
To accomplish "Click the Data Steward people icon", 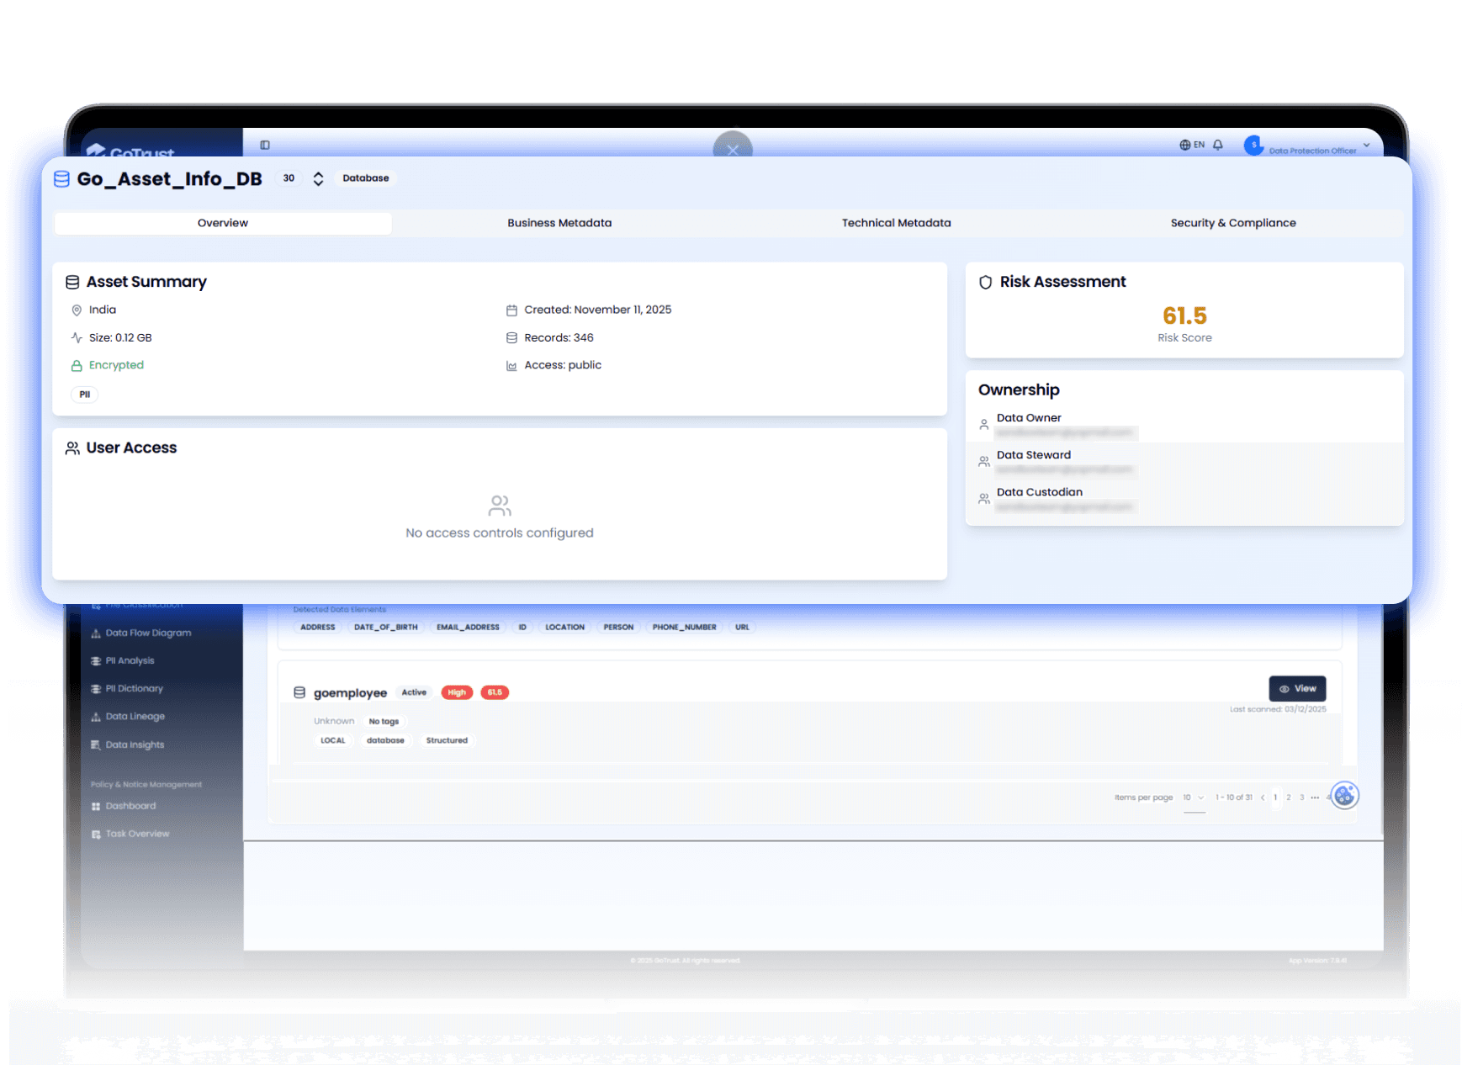I will point(984,461).
